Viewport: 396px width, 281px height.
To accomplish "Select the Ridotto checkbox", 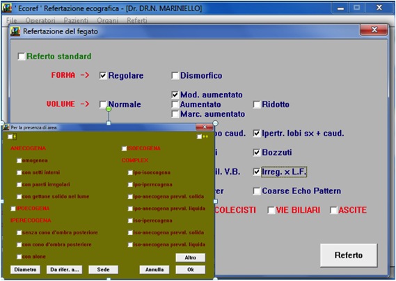I will click(x=257, y=104).
